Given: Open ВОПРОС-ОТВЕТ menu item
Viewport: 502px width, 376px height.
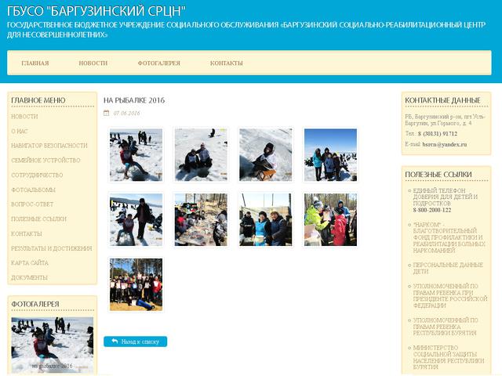Looking at the screenshot, I should click(x=32, y=204).
